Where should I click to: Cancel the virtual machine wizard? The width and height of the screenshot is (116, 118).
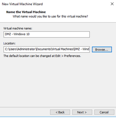coord(104,112)
